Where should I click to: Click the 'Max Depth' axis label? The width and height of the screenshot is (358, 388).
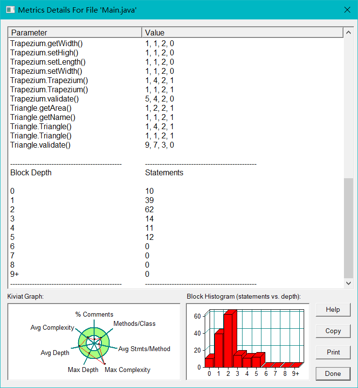click(83, 370)
